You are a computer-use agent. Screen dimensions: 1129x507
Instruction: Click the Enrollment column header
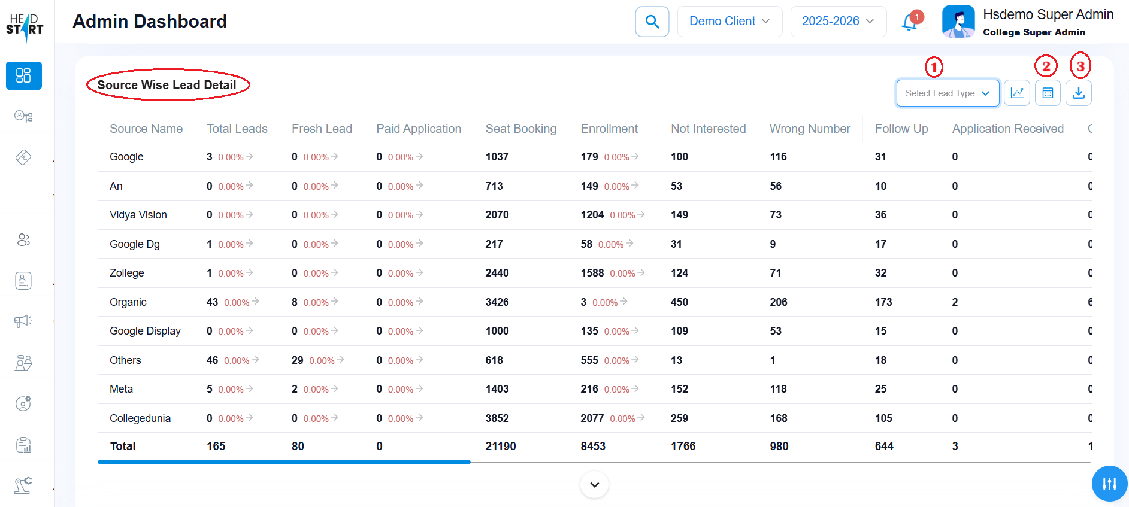[x=609, y=129]
